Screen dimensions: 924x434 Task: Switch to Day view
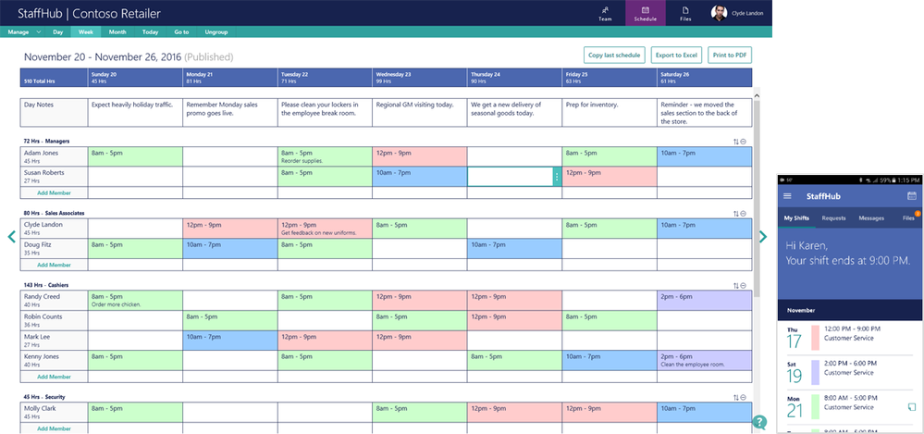click(x=57, y=31)
